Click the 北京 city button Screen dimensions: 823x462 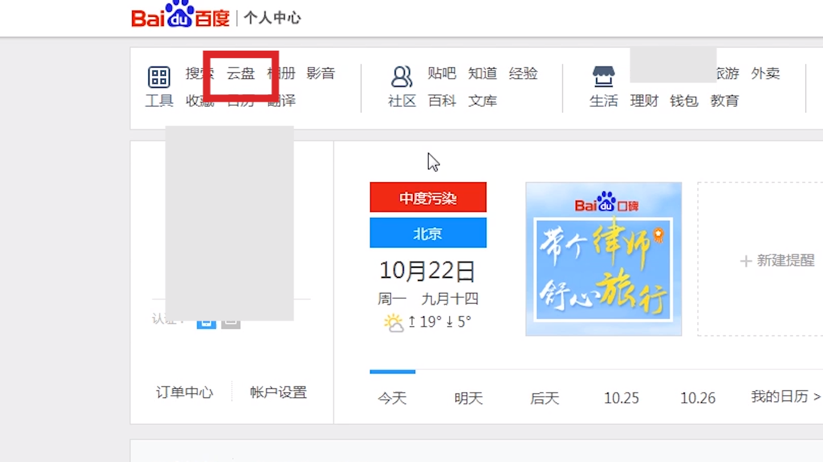click(428, 232)
